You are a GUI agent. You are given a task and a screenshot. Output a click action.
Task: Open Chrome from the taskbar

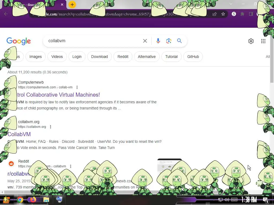(20, 200)
